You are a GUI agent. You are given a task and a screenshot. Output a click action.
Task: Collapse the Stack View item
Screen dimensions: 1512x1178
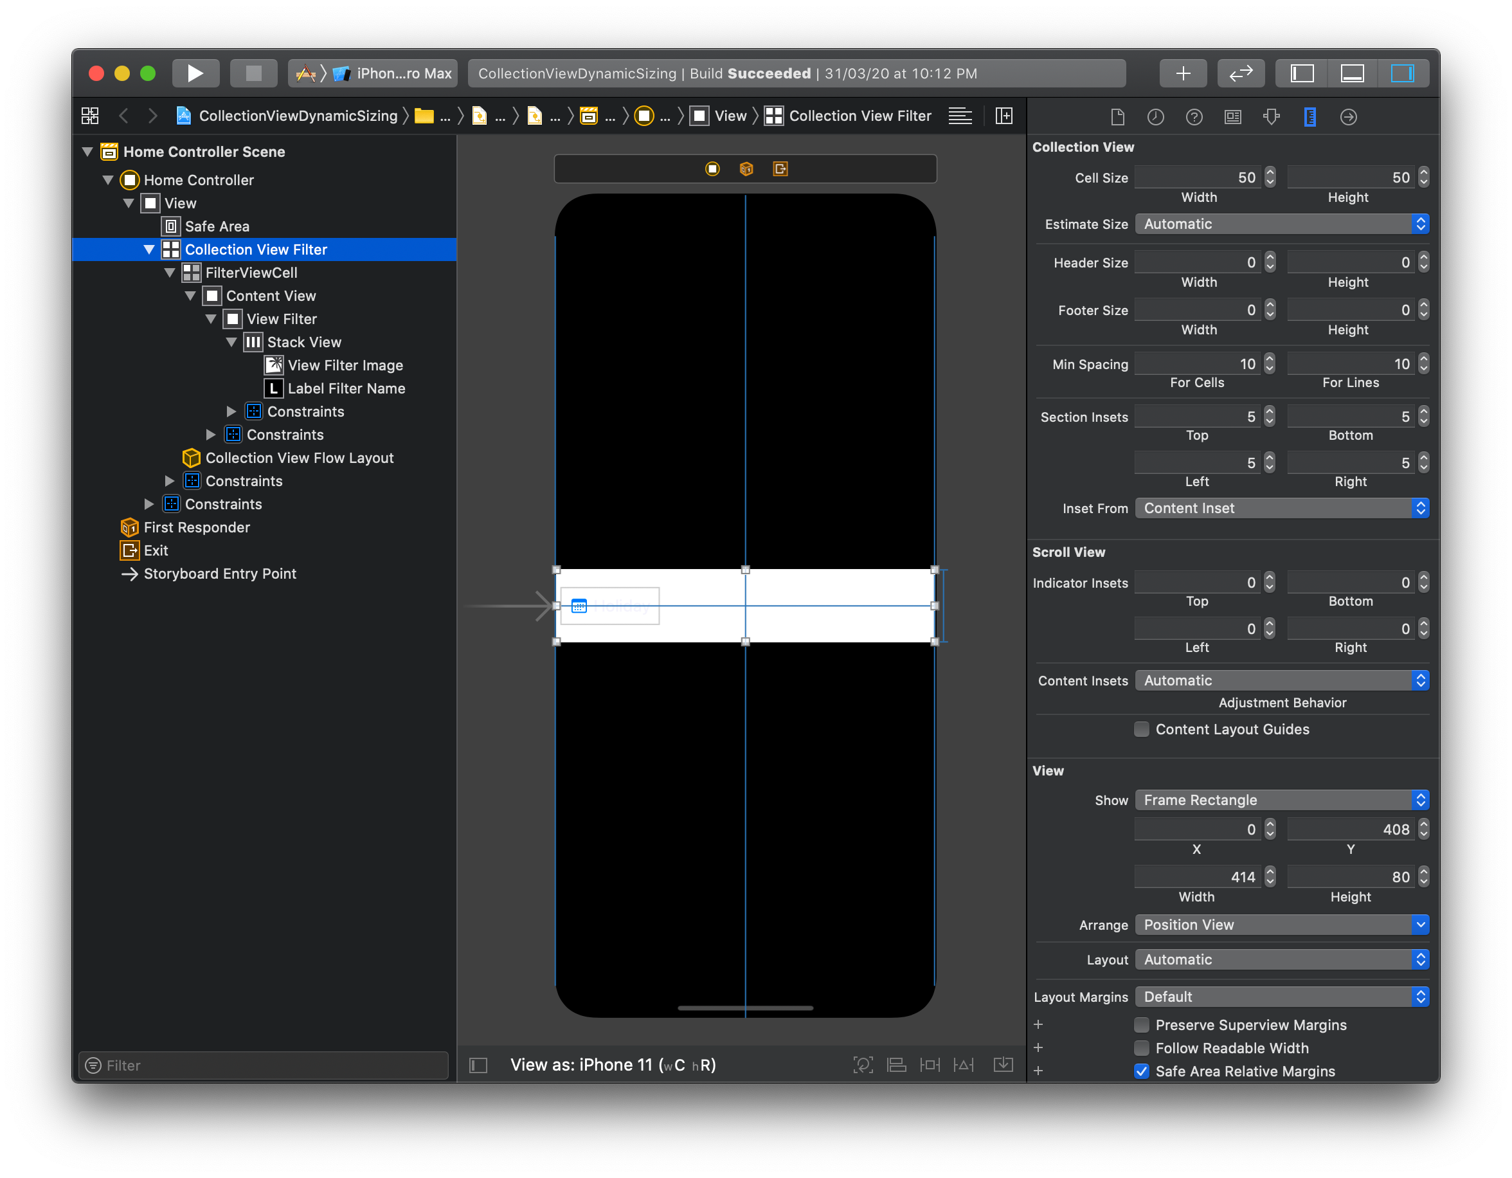[x=231, y=342]
